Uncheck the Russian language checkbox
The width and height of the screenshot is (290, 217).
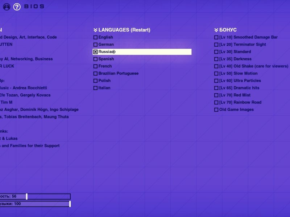click(95, 52)
